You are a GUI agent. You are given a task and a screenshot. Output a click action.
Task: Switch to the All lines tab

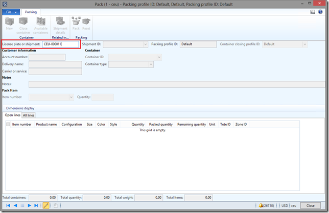tap(29, 115)
